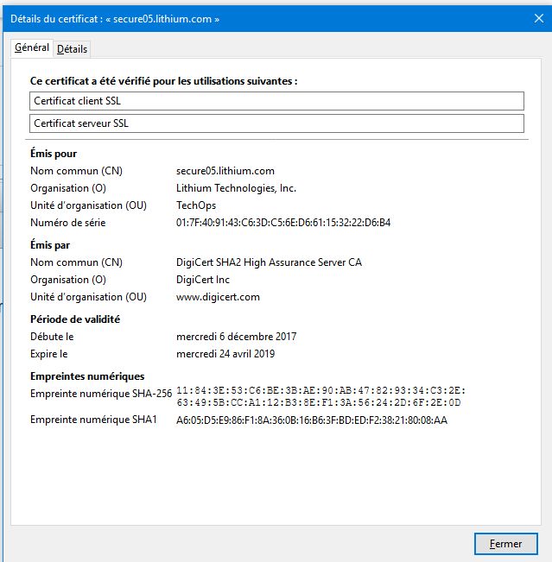This screenshot has width=552, height=562.
Task: Click the expiry date mercredi 24 avril 2019
Action: pyautogui.click(x=225, y=354)
